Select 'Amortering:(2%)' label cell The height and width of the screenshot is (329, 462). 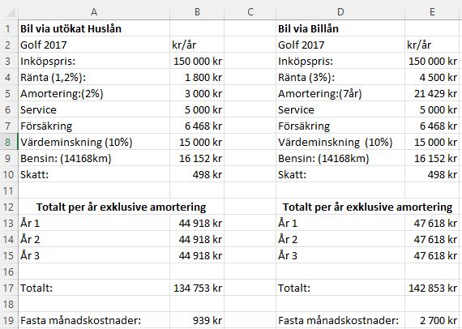click(x=94, y=94)
